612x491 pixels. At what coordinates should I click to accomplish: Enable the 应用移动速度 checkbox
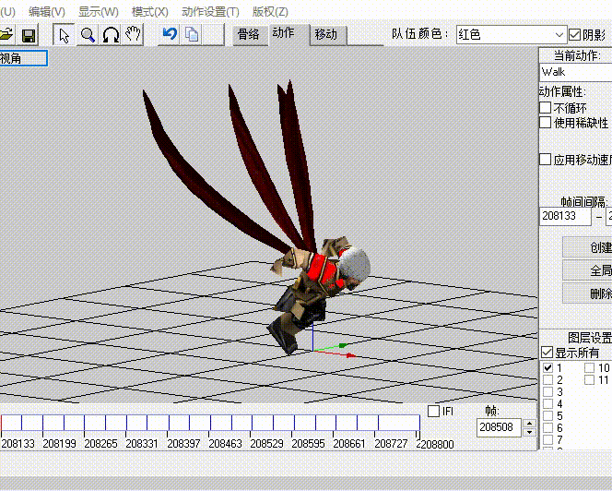point(546,159)
